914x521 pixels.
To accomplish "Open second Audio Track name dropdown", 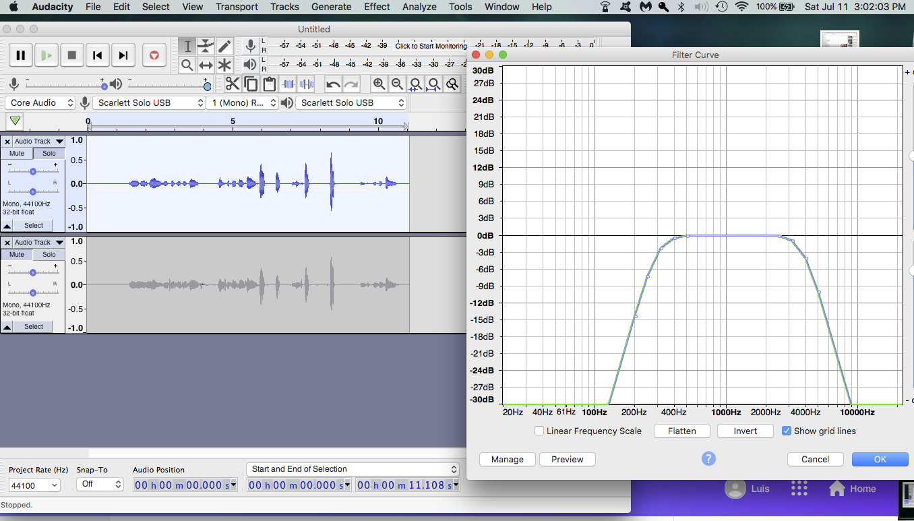I will click(38, 243).
